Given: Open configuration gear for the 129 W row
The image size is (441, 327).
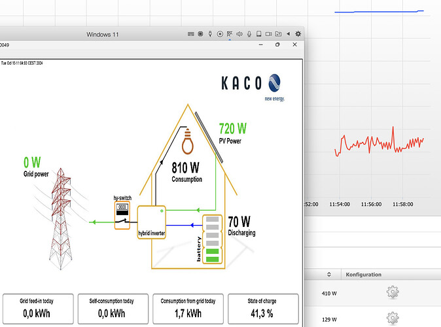Looking at the screenshot, I should [x=393, y=318].
